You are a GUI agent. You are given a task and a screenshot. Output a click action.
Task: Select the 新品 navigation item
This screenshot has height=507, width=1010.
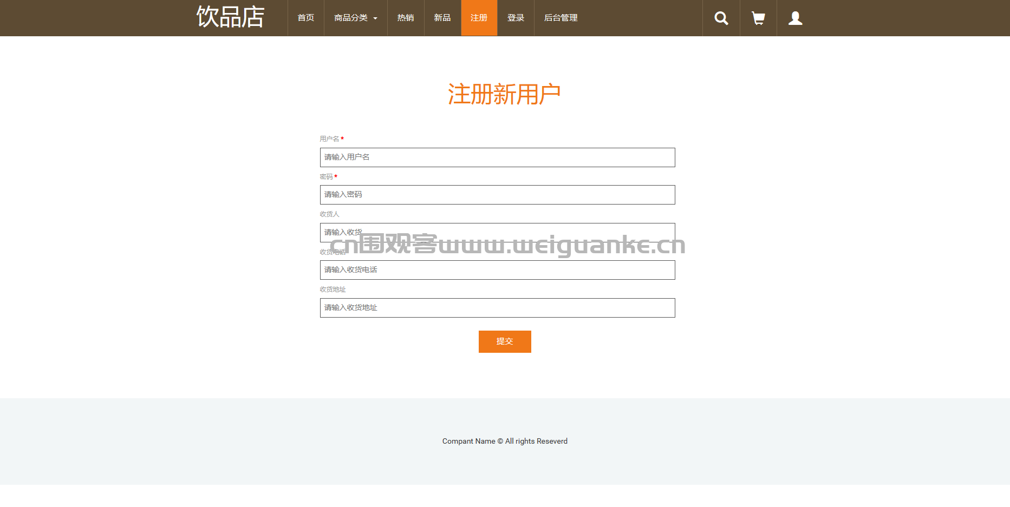coord(442,18)
